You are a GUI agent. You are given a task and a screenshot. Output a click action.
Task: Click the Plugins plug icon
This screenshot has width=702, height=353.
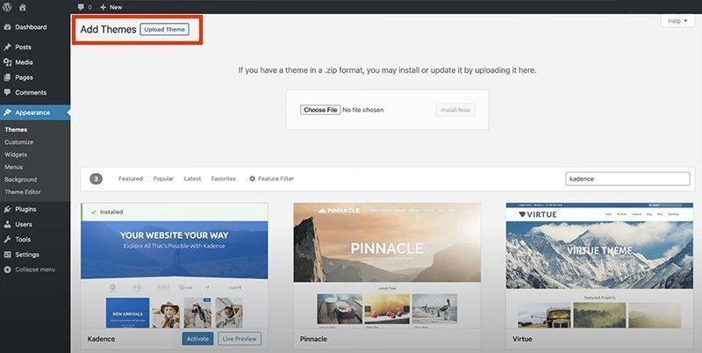click(7, 209)
